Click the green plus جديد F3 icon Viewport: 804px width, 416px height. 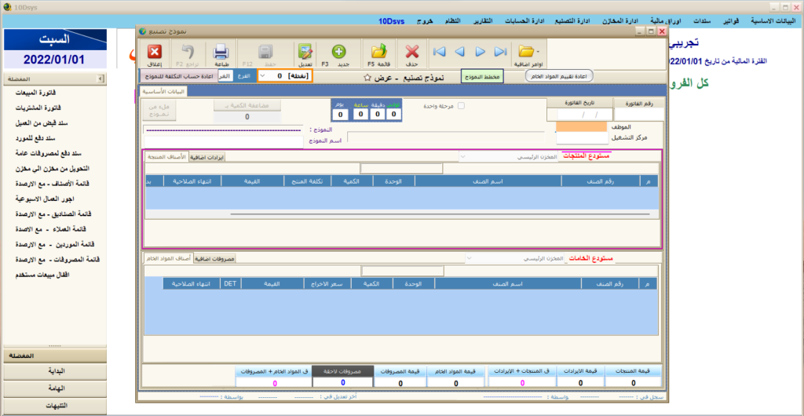pos(338,51)
